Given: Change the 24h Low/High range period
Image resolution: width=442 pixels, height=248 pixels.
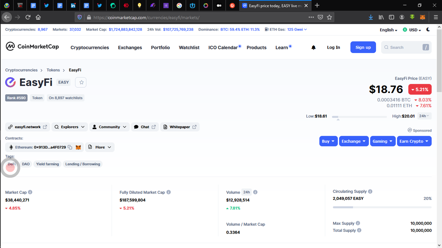Looking at the screenshot, I should [424, 116].
